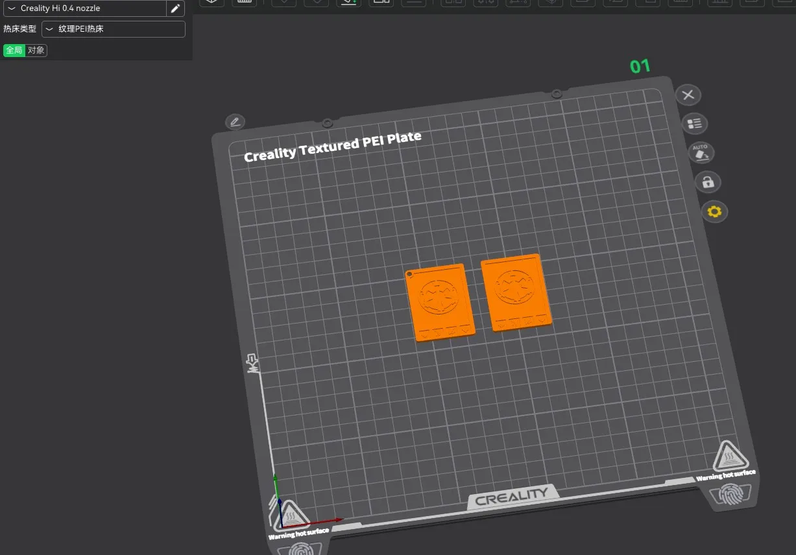Image resolution: width=796 pixels, height=555 pixels.
Task: Rename the plate using its pencil icon
Action: coord(235,122)
